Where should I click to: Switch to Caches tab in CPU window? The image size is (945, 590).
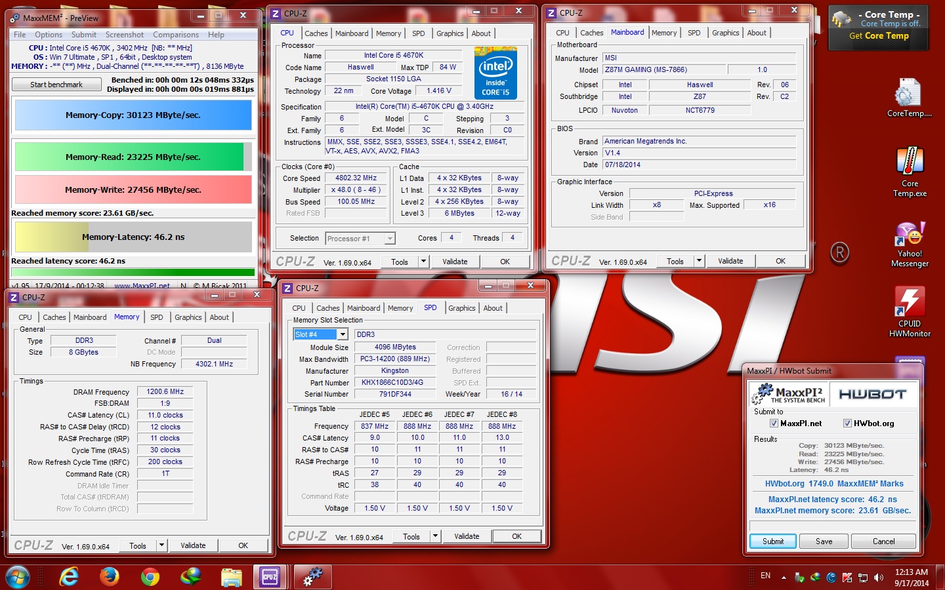point(316,33)
